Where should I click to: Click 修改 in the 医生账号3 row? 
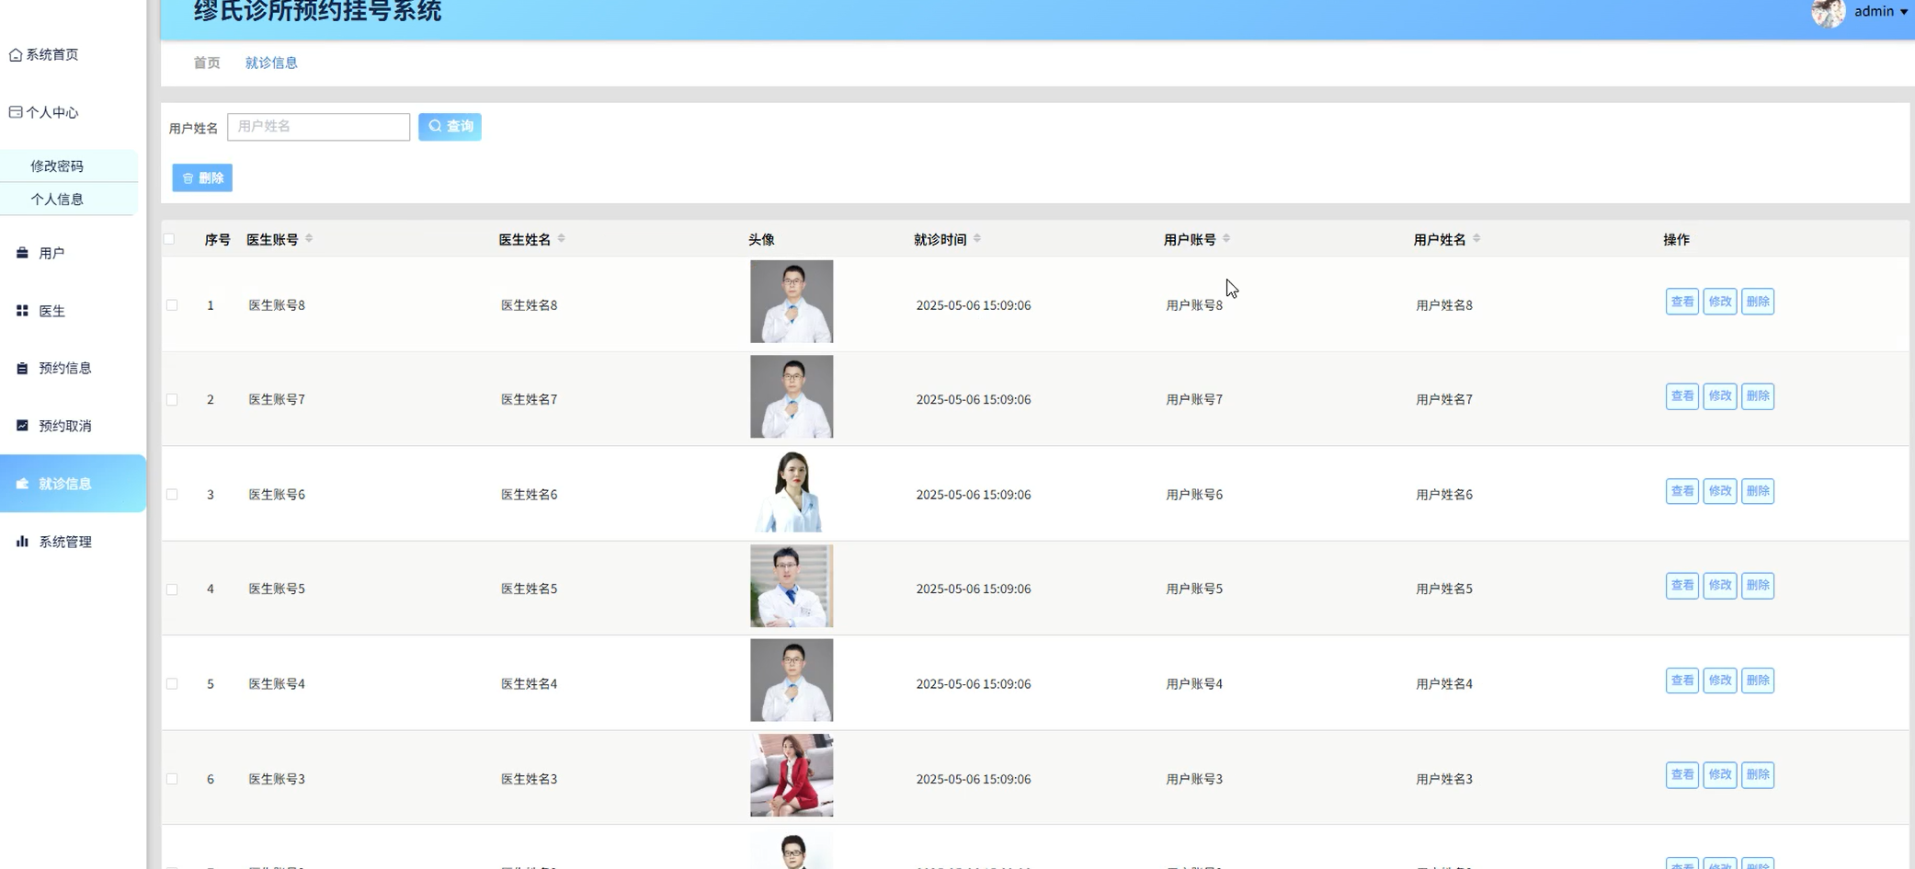1720,775
